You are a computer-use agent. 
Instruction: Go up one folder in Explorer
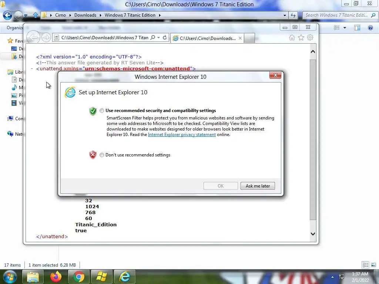click(36, 15)
